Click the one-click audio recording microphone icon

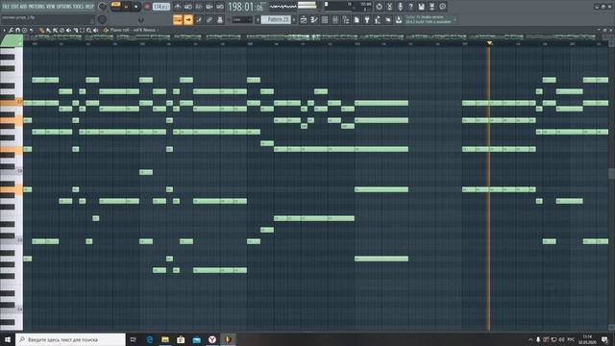tap(400, 7)
